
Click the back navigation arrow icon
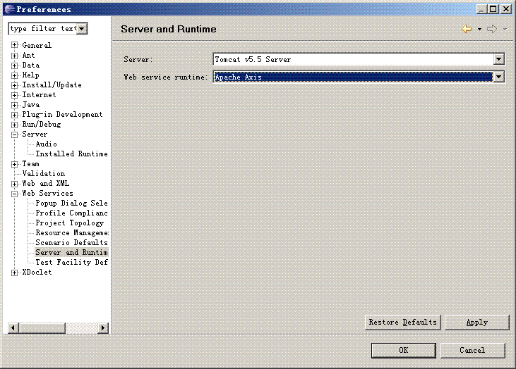tap(467, 29)
